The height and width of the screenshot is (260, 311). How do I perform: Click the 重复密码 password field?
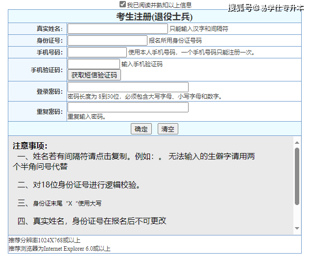click(x=127, y=107)
